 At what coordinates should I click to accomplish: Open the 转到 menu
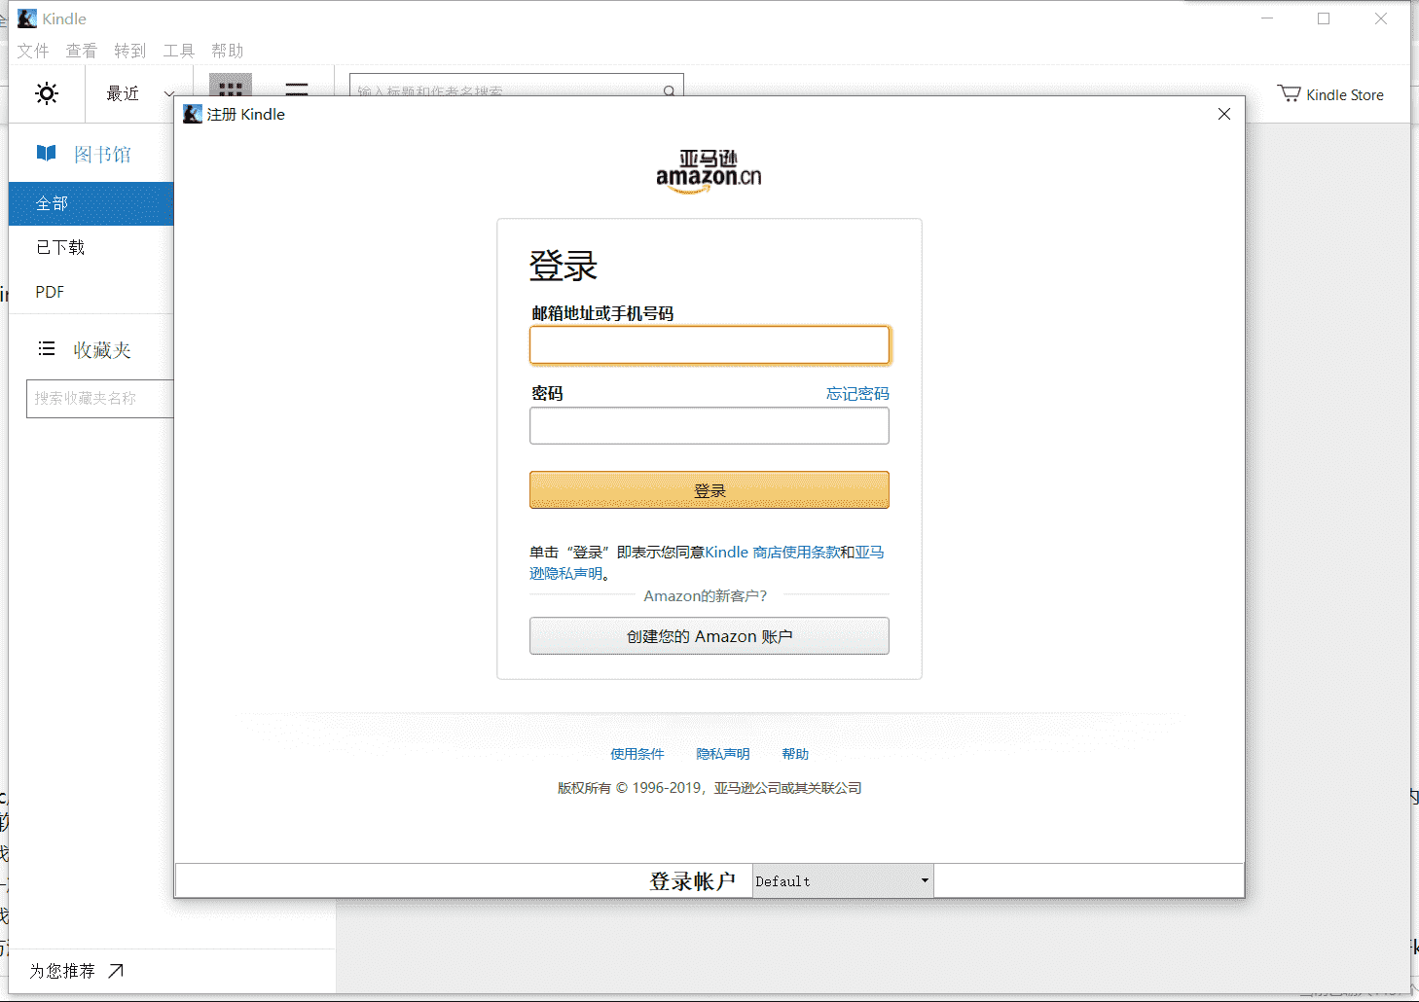pyautogui.click(x=130, y=51)
